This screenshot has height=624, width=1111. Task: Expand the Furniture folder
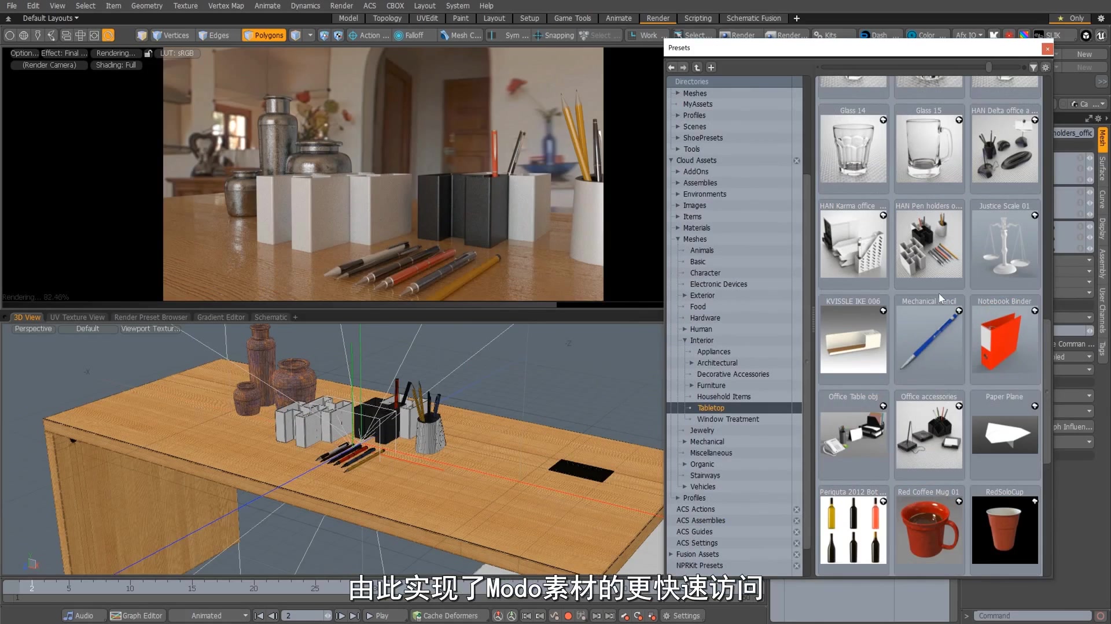[691, 385]
